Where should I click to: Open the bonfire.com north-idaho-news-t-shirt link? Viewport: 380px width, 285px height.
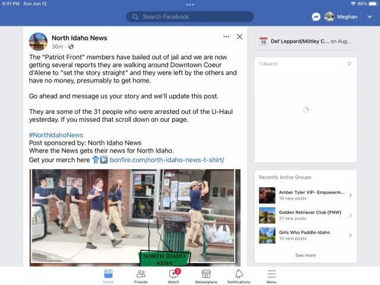pos(167,160)
